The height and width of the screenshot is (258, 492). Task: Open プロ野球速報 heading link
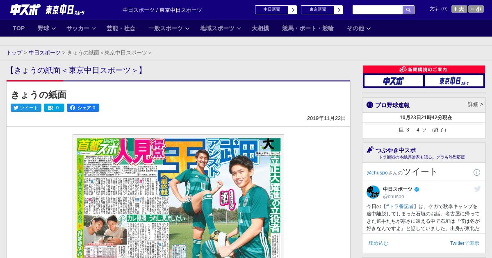(392, 105)
